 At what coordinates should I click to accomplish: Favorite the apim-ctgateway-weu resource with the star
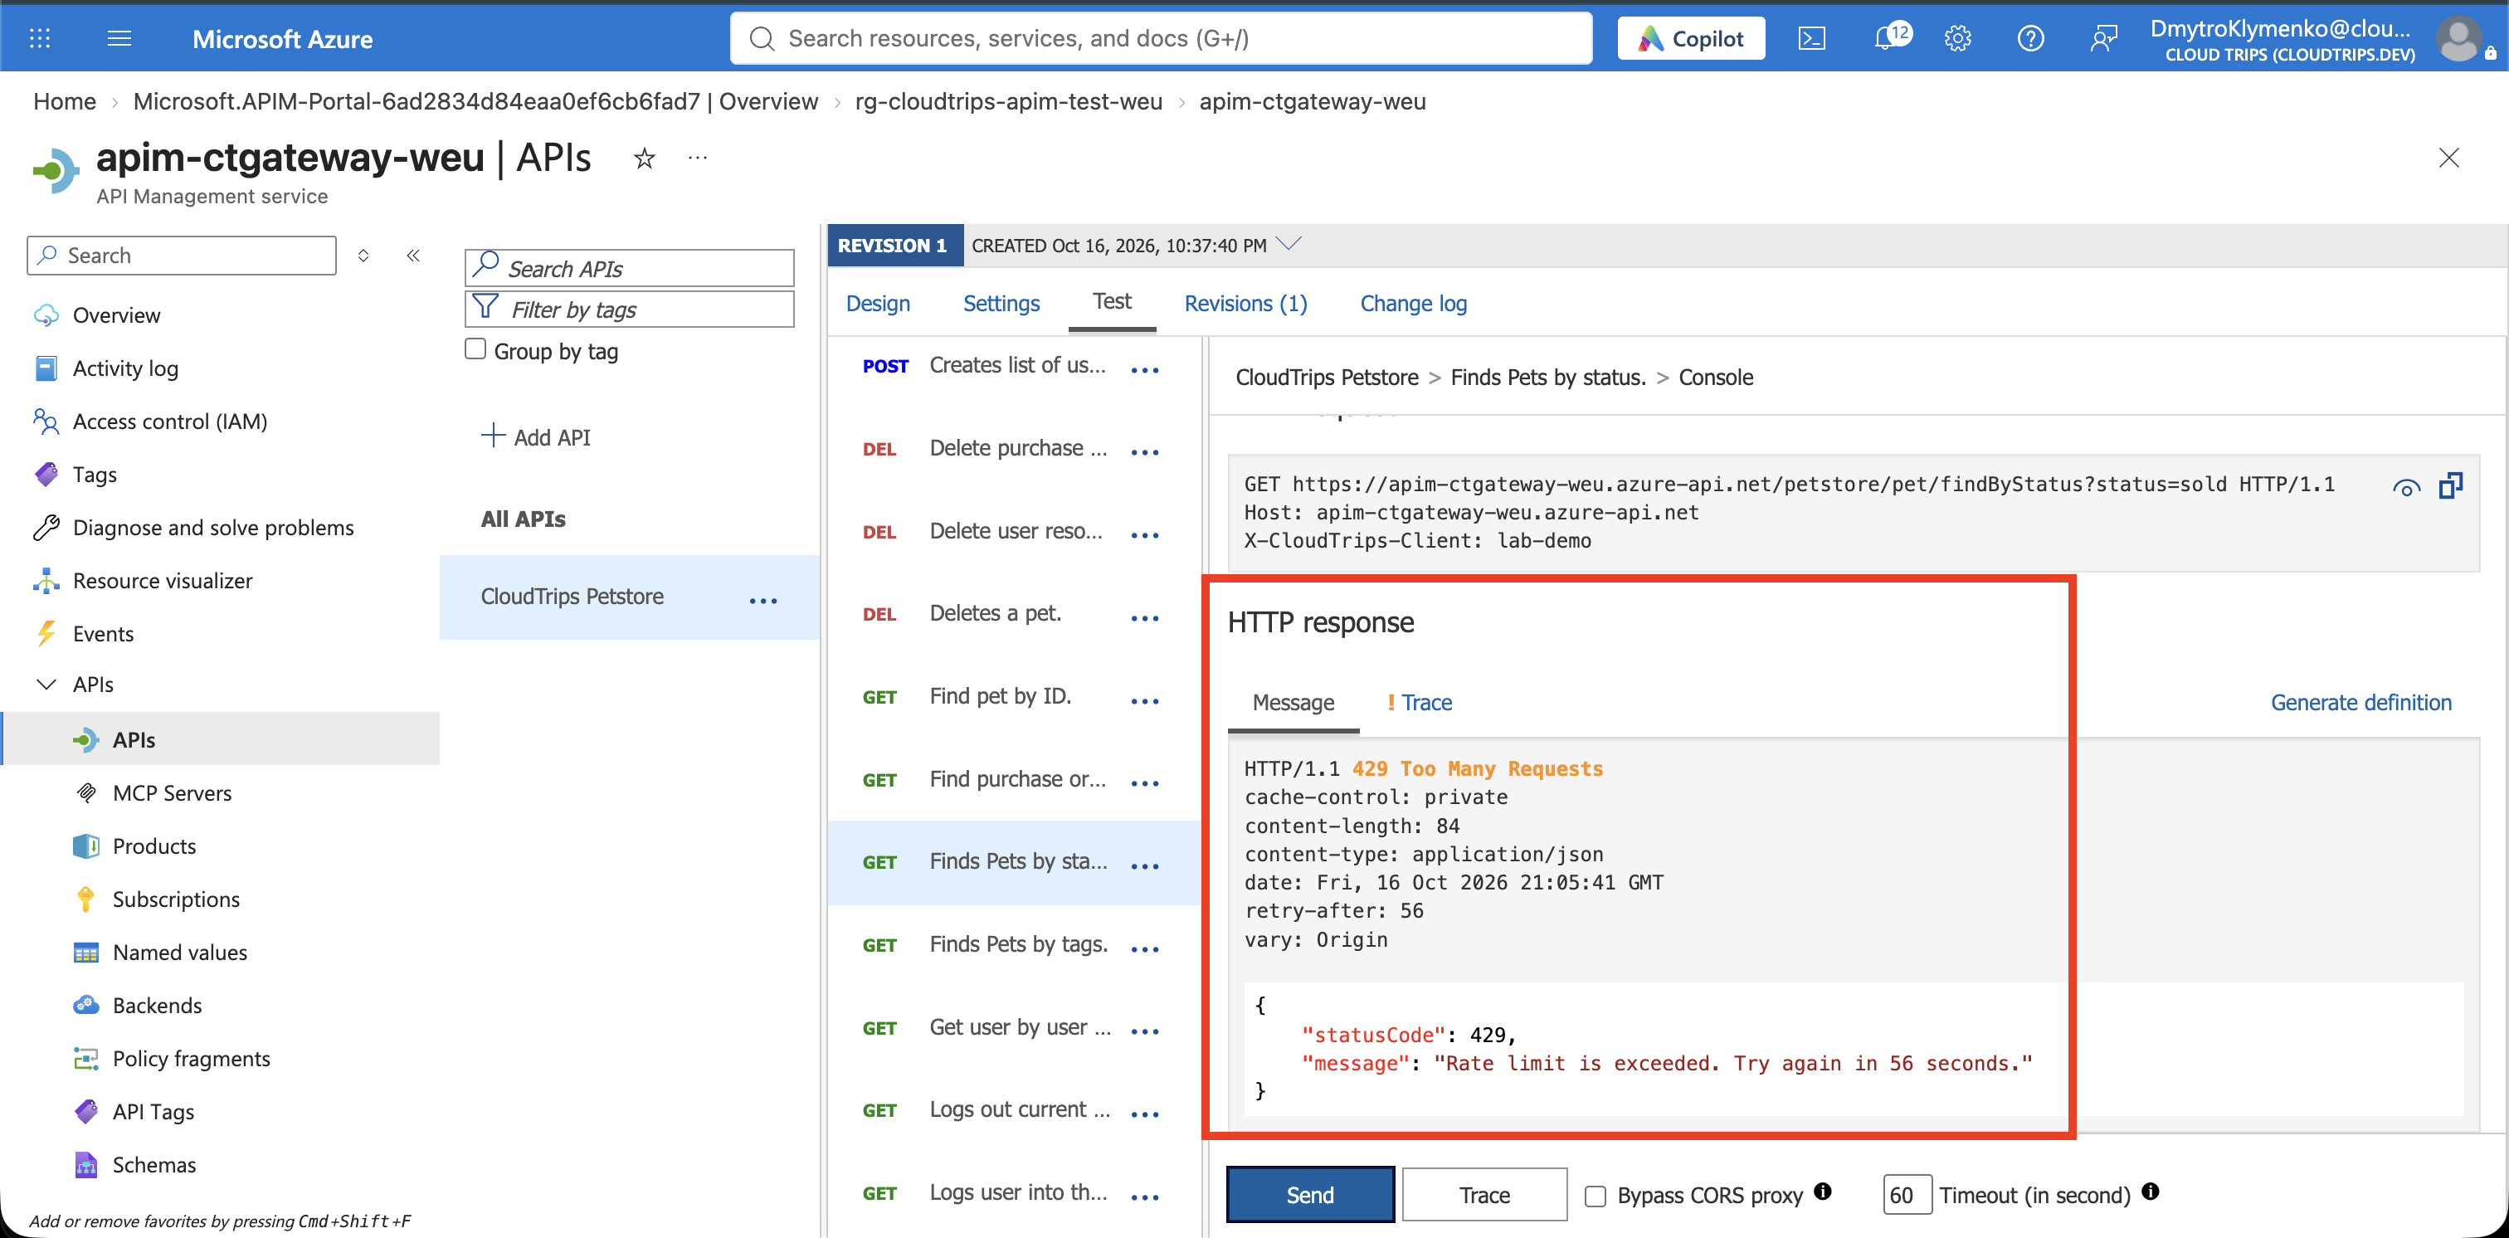tap(644, 158)
